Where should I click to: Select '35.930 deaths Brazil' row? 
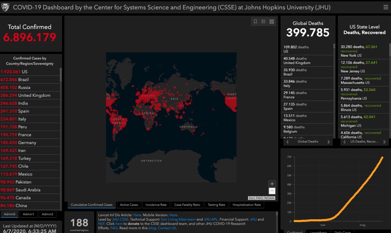(x=307, y=72)
